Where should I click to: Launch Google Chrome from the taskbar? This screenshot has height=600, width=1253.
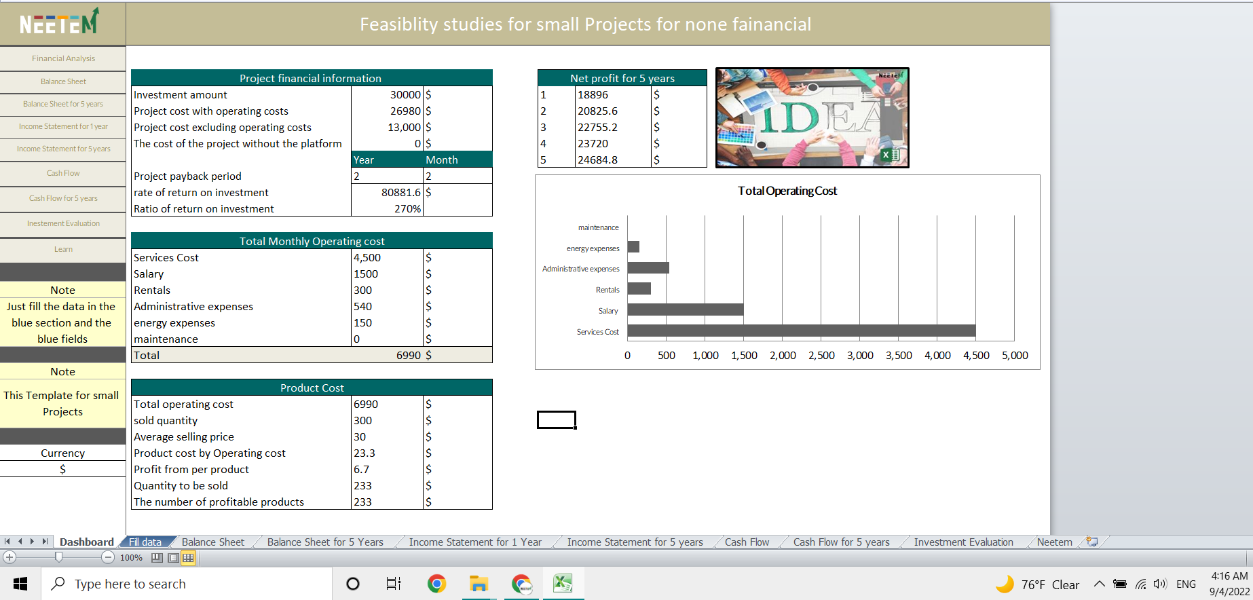[x=436, y=584]
